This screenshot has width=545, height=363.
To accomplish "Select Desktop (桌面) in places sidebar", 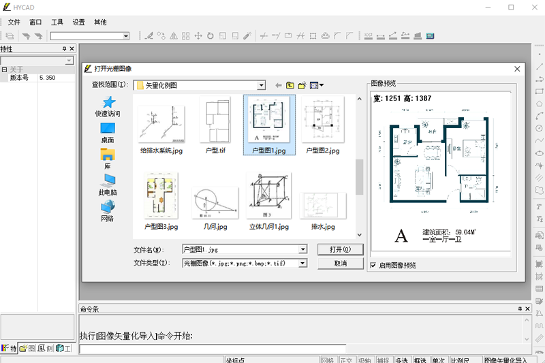I will coord(108,133).
